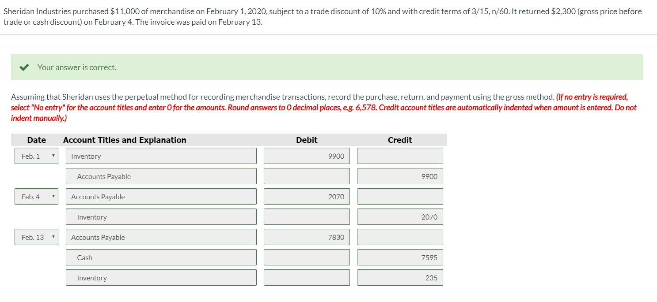The height and width of the screenshot is (302, 657).
Task: Select the 2070 debit amount field
Action: 307,196
